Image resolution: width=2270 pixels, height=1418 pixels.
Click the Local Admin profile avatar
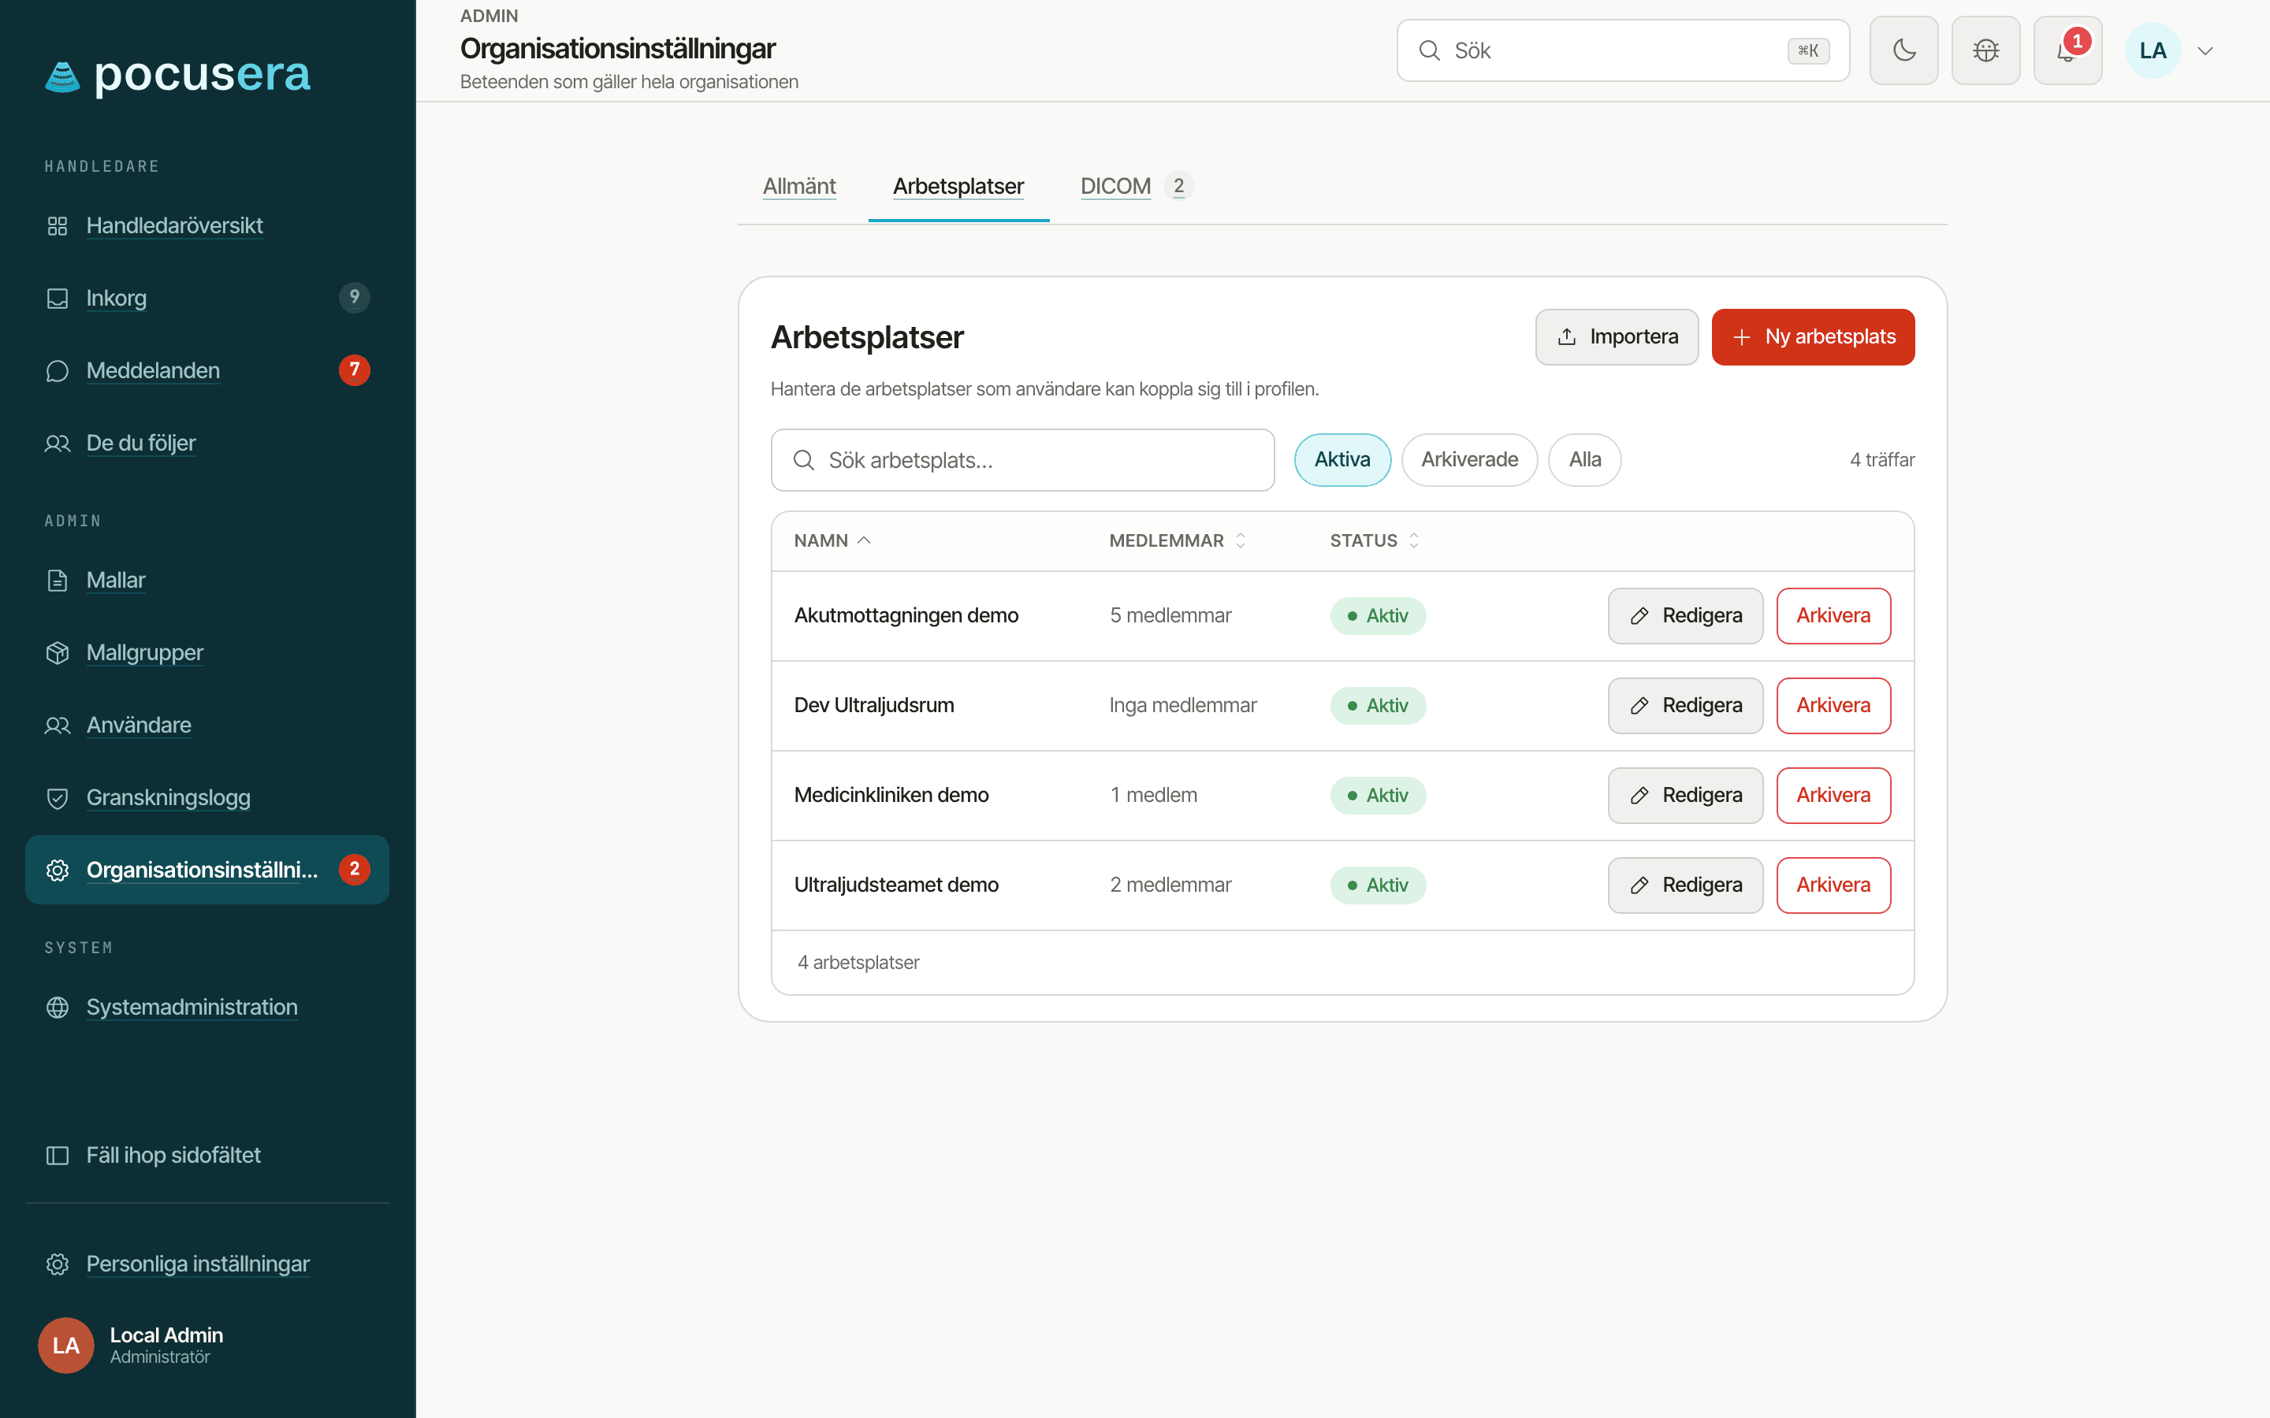[65, 1345]
